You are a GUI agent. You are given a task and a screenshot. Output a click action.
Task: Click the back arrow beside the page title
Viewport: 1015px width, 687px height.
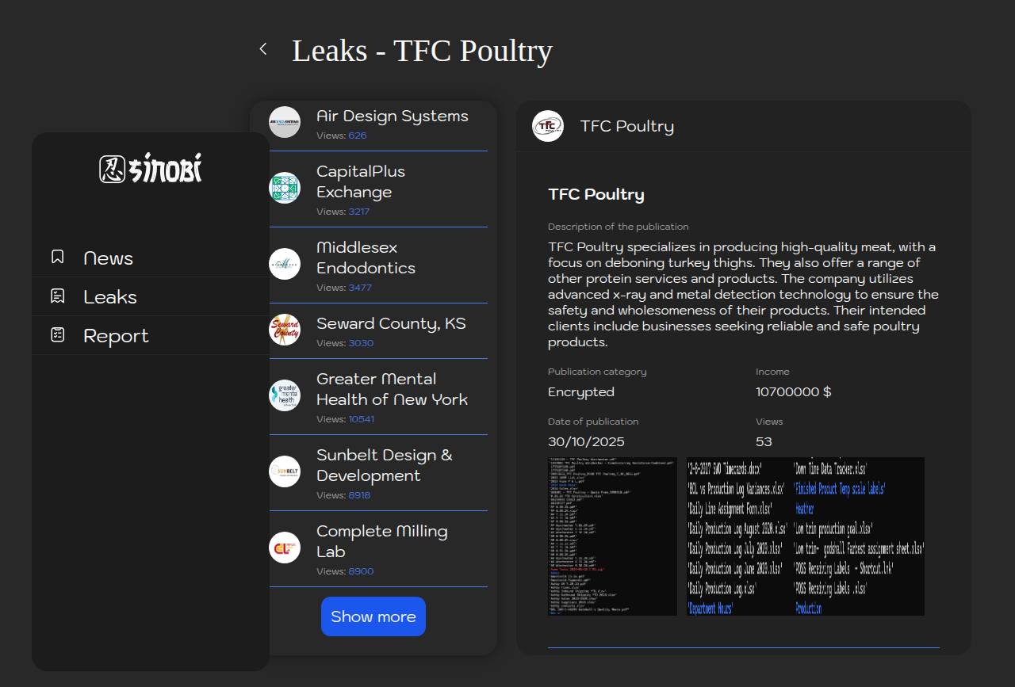pos(263,49)
